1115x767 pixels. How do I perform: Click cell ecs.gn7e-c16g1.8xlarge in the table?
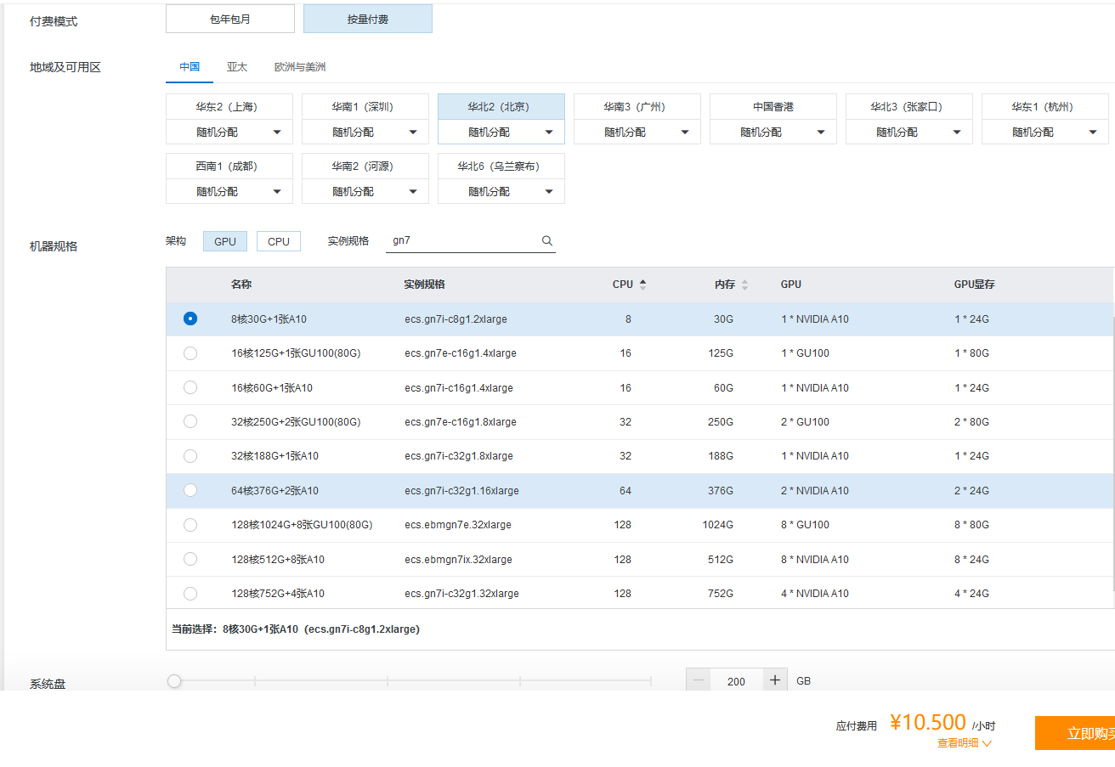point(461,422)
